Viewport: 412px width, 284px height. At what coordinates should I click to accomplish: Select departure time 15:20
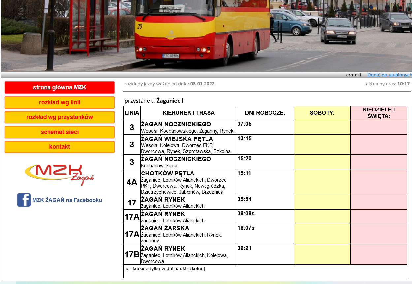click(244, 159)
